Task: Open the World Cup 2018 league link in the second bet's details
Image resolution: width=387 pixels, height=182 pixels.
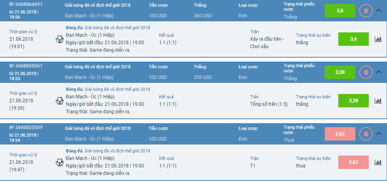Action: (117, 89)
